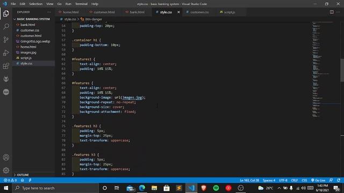Open the Help menu

(95, 4)
